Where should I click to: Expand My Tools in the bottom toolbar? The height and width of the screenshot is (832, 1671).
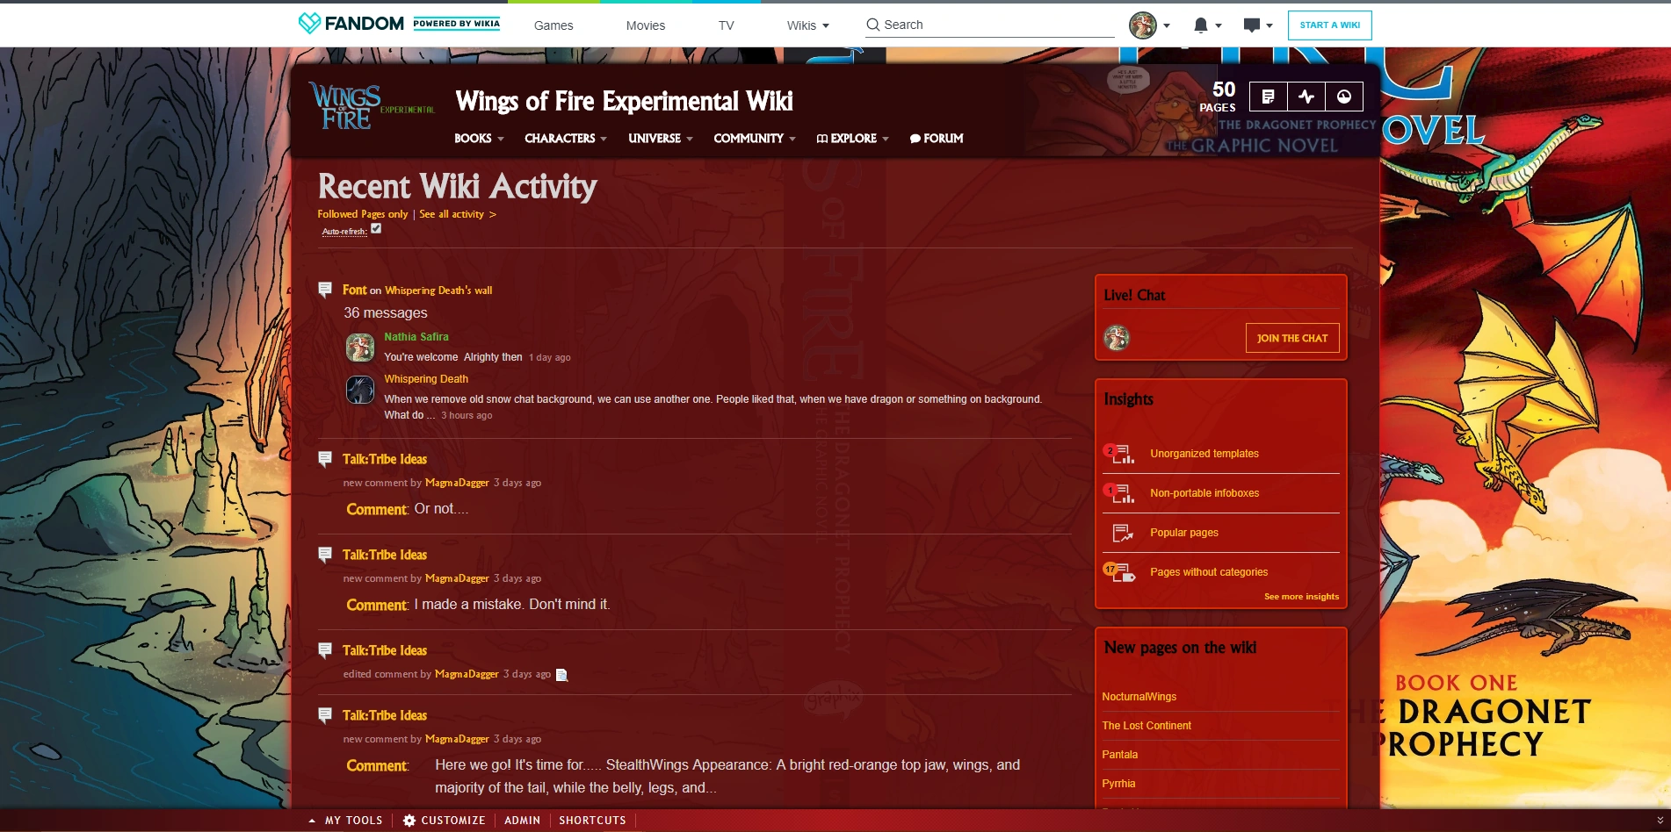click(346, 821)
